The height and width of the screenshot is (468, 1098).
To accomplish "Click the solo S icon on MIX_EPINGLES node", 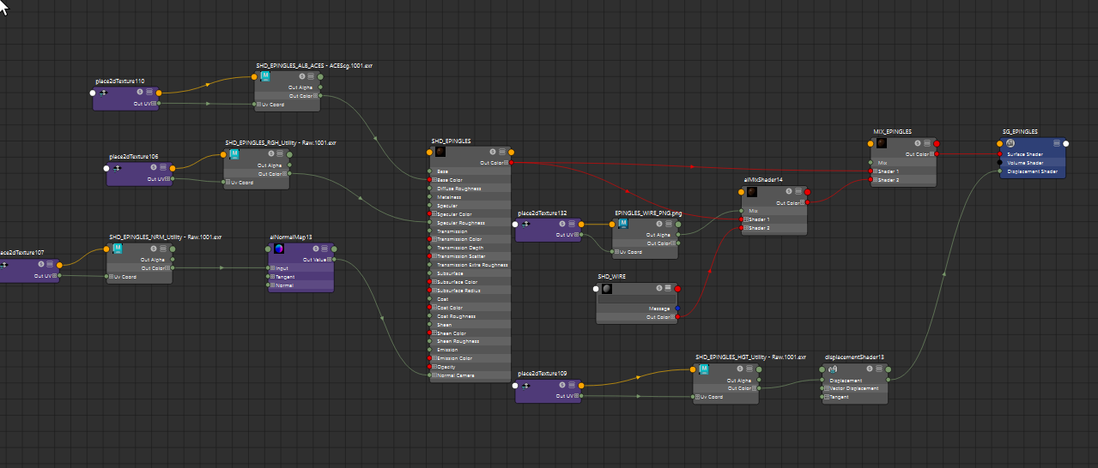I will [x=916, y=143].
